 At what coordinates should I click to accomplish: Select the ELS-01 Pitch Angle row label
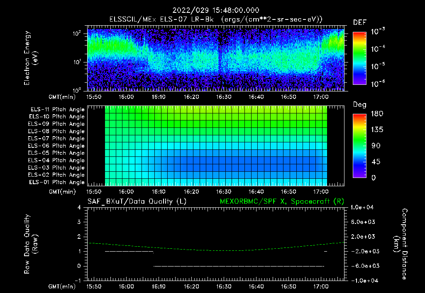click(57, 182)
